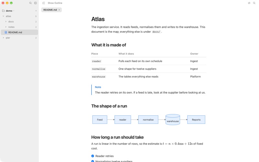The image size is (259, 162).
Task: Click 'Pulls each feed on its own schedule'
Action: coord(140,61)
